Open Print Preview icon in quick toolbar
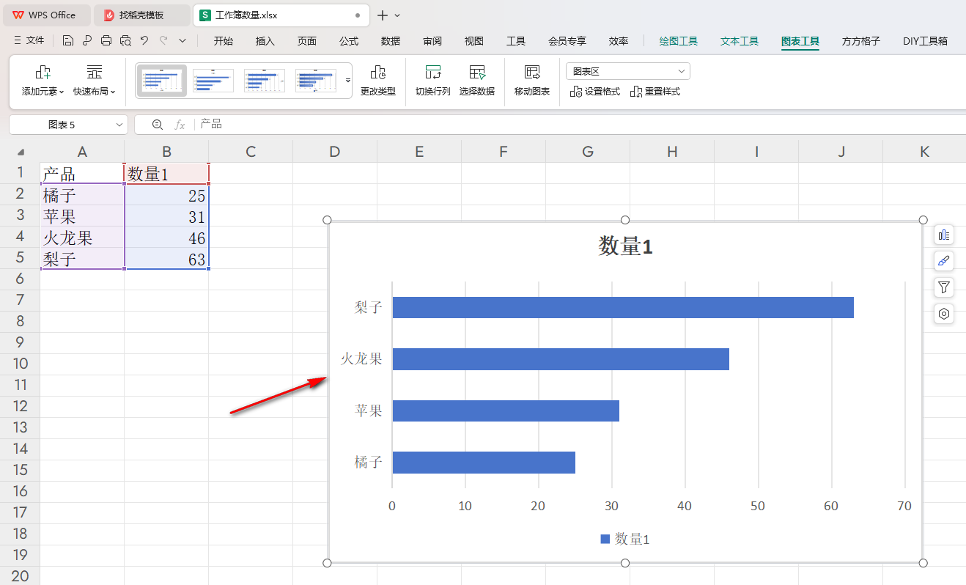Viewport: 966px width, 585px height. [x=125, y=41]
